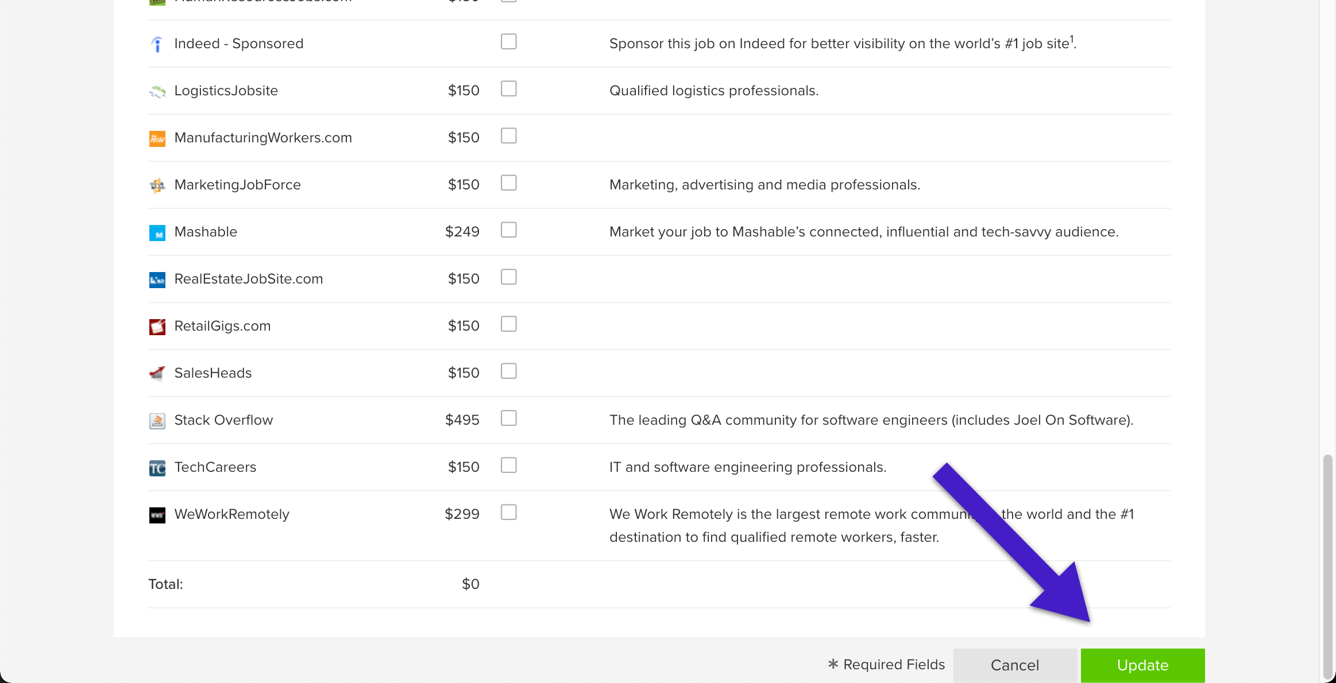Click the '$0' total amount
Viewport: 1336px width, 683px height.
point(470,584)
